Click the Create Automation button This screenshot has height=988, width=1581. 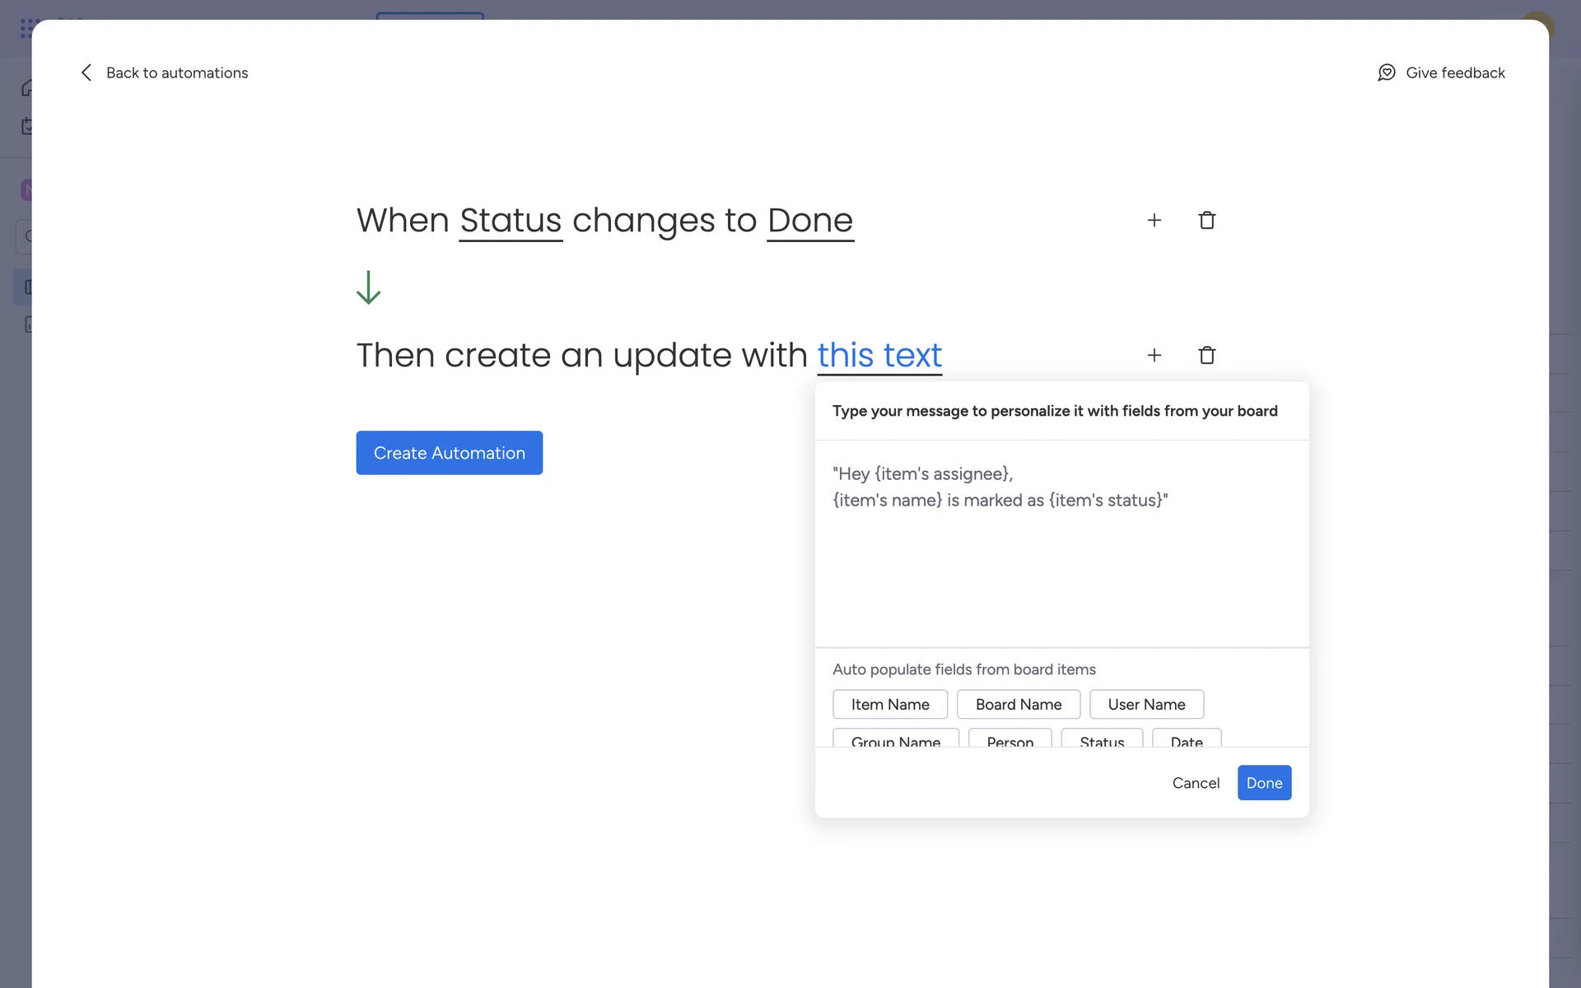pyautogui.click(x=449, y=453)
